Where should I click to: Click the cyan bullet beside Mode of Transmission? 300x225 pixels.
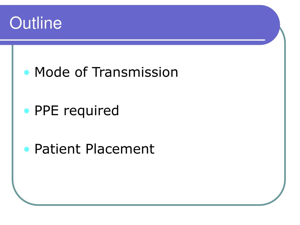pyautogui.click(x=27, y=72)
